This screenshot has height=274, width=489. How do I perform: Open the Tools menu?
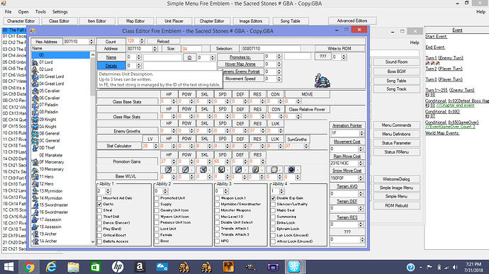coord(40,12)
